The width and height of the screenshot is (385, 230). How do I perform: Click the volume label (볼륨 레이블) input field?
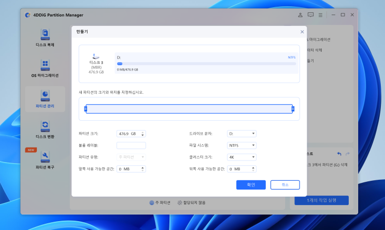(131, 146)
